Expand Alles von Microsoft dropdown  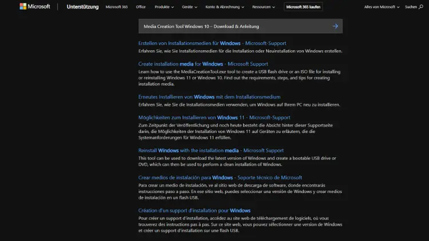pos(382,7)
